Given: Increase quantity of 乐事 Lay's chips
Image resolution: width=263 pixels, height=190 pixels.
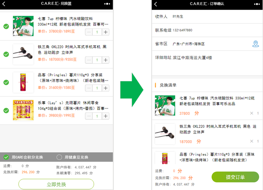Looking at the screenshot, I should click(106, 116).
